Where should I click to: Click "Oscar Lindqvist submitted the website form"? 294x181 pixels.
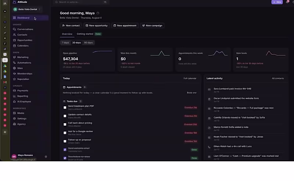click(236, 98)
